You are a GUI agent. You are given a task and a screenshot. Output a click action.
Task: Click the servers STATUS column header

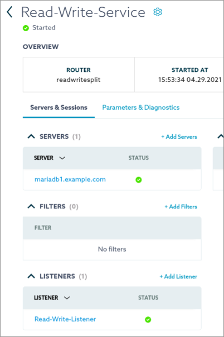tap(139, 158)
